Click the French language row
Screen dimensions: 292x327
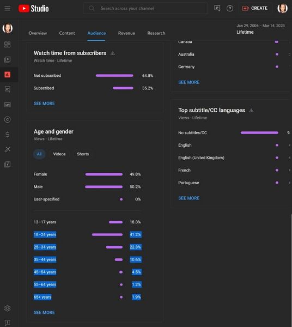[233, 170]
